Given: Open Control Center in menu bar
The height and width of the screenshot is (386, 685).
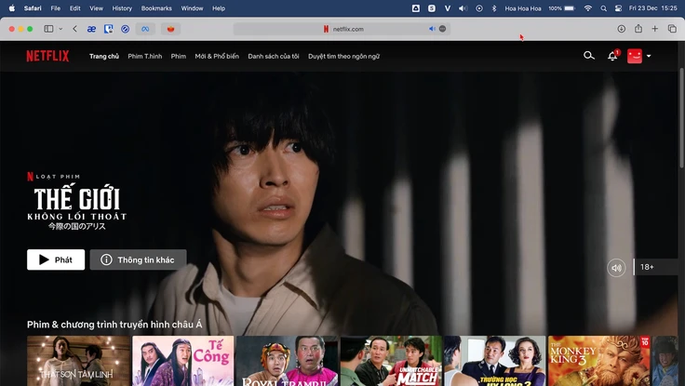Looking at the screenshot, I should tap(618, 7).
